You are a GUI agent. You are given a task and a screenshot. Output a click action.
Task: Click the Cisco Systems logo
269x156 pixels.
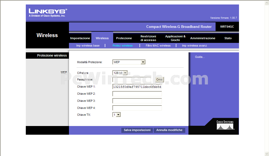point(225,125)
